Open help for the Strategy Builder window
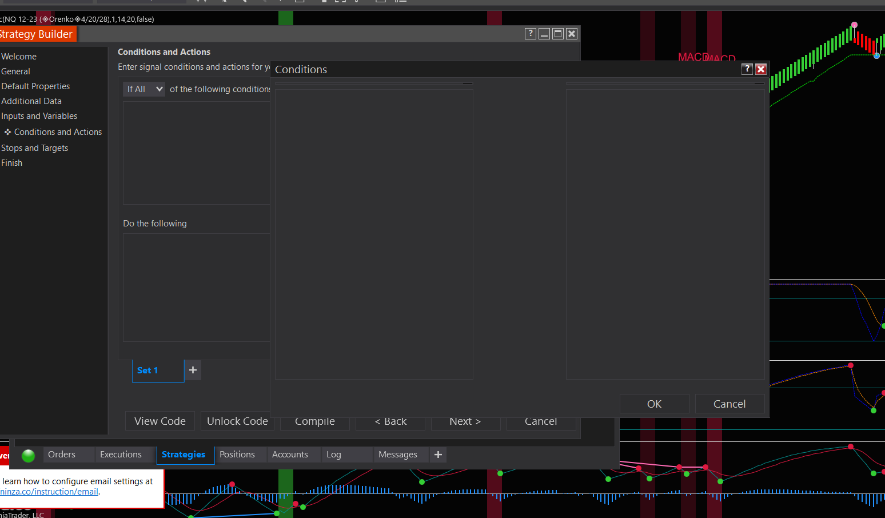Screen dimensions: 885x518 531,34
